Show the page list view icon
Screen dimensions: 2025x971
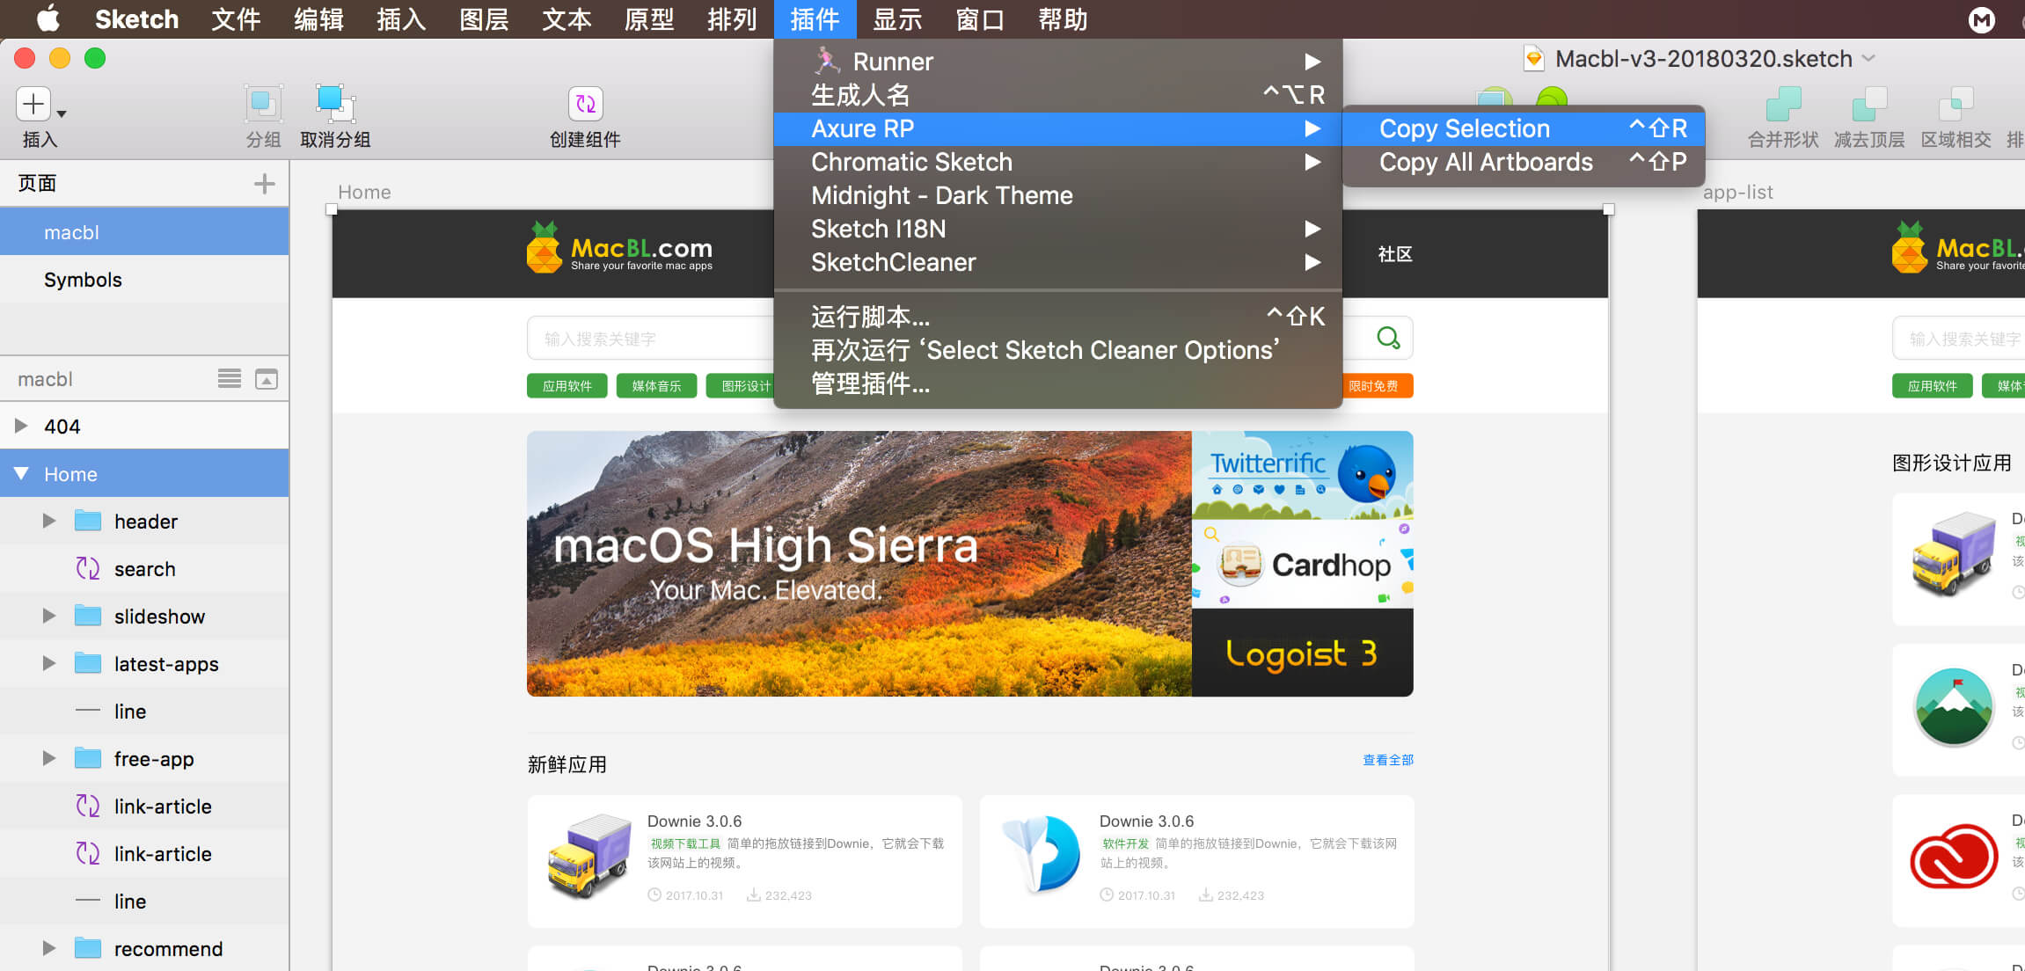tap(230, 379)
